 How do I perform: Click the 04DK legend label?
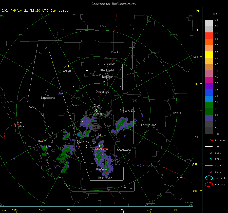pos(218,146)
